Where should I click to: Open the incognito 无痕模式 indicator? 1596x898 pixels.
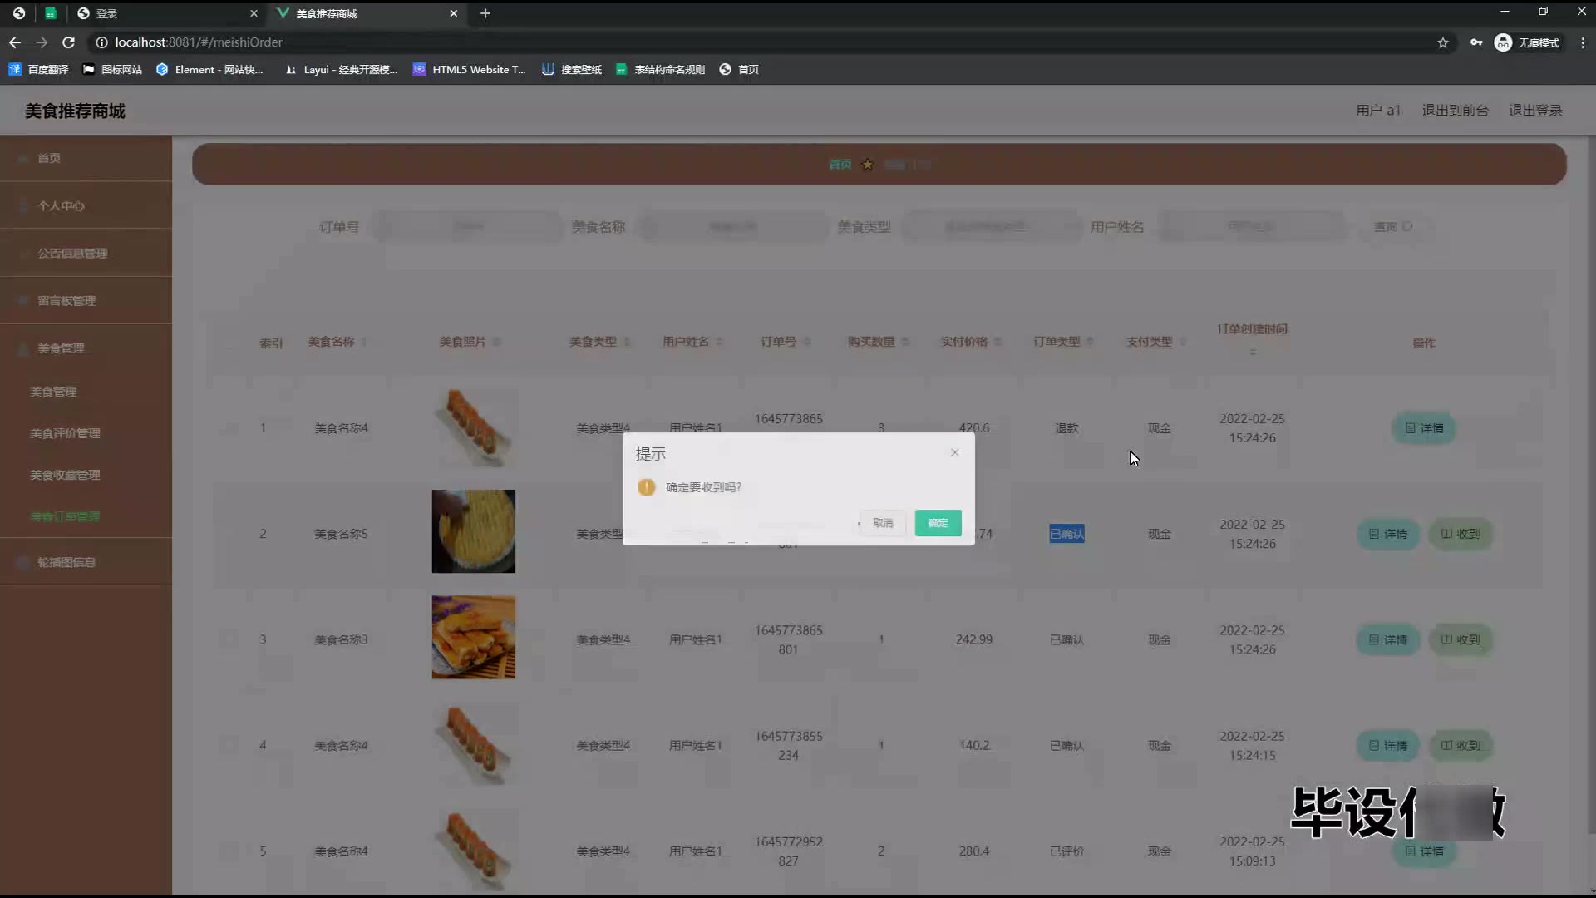click(x=1527, y=42)
